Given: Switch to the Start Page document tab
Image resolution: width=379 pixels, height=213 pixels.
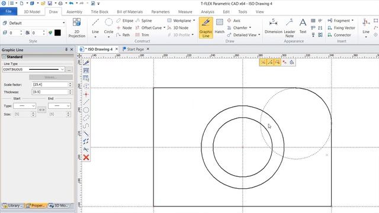Looking at the screenshot, I should coord(136,49).
